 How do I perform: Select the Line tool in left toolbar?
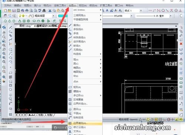(x=10, y=27)
